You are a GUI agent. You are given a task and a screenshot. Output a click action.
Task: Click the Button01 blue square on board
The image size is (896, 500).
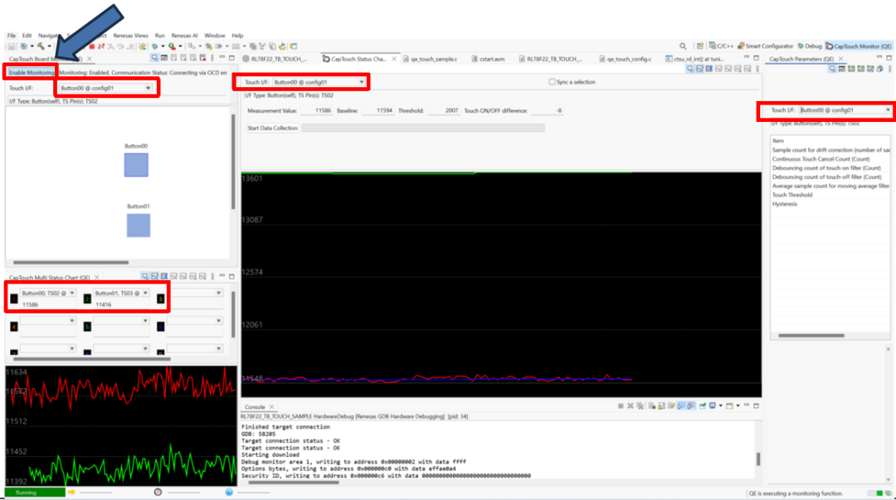click(x=139, y=226)
